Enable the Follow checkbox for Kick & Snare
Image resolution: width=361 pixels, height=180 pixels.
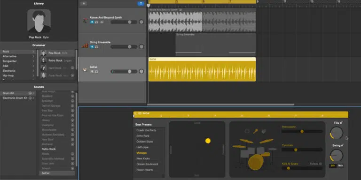[321, 164]
